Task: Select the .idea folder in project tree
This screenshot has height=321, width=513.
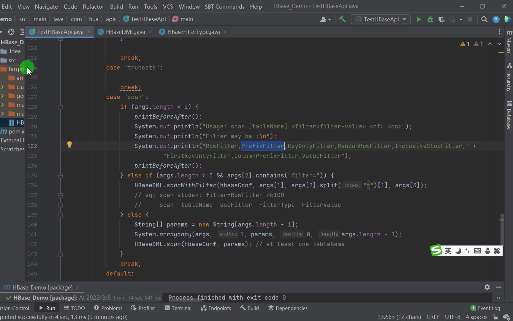Action: tap(11, 51)
